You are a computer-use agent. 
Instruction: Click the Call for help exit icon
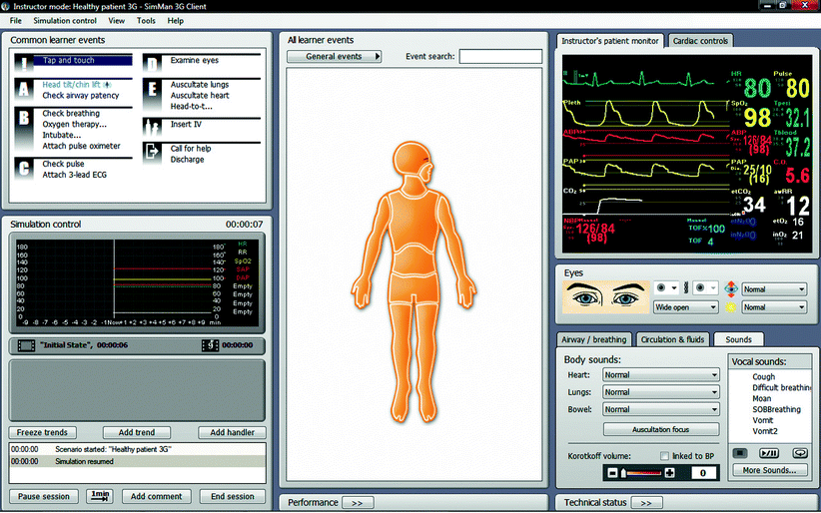click(152, 152)
